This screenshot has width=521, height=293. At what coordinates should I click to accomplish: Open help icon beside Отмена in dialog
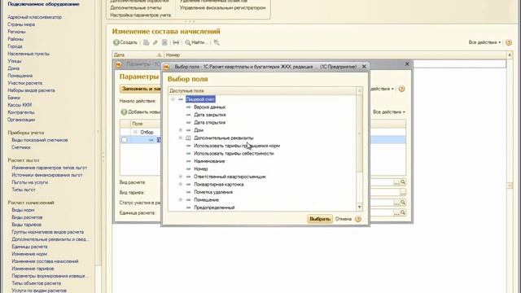(x=358, y=219)
